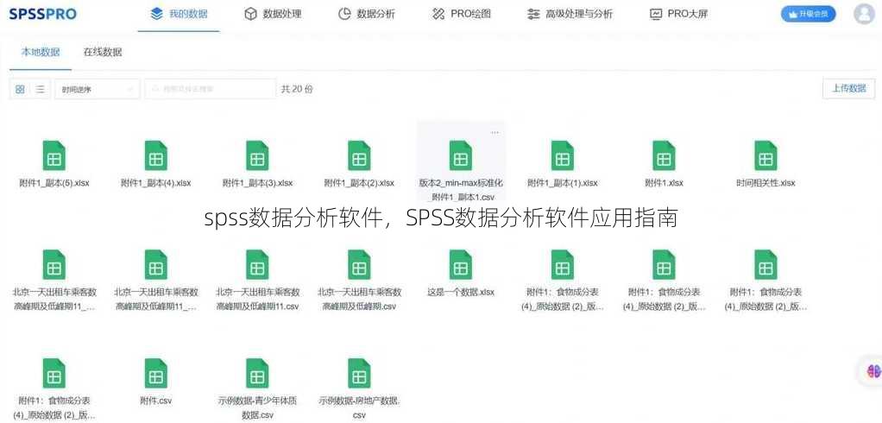Open the 我的数据 menu
Viewport: 882px width, 423px height.
[x=179, y=14]
